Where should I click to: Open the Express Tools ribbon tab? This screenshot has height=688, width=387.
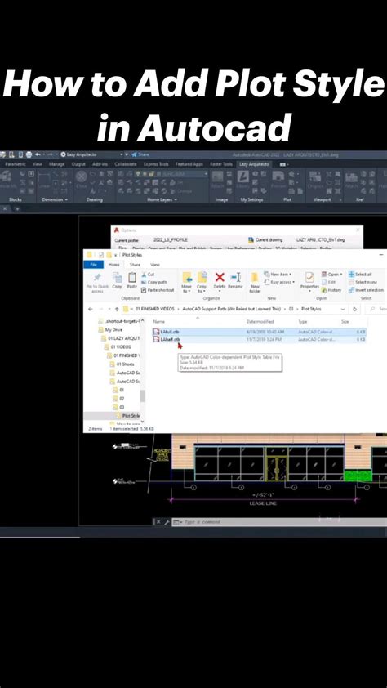156,164
